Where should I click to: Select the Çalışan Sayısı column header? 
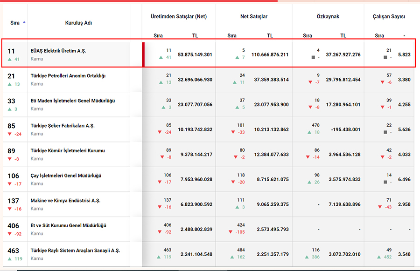[389, 17]
